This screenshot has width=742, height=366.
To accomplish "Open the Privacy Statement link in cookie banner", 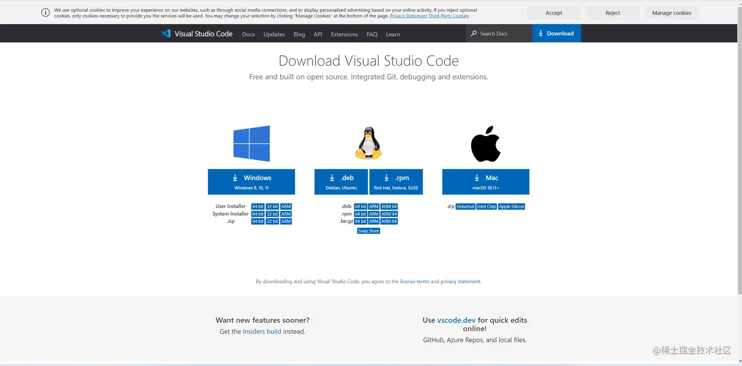I will click(408, 16).
